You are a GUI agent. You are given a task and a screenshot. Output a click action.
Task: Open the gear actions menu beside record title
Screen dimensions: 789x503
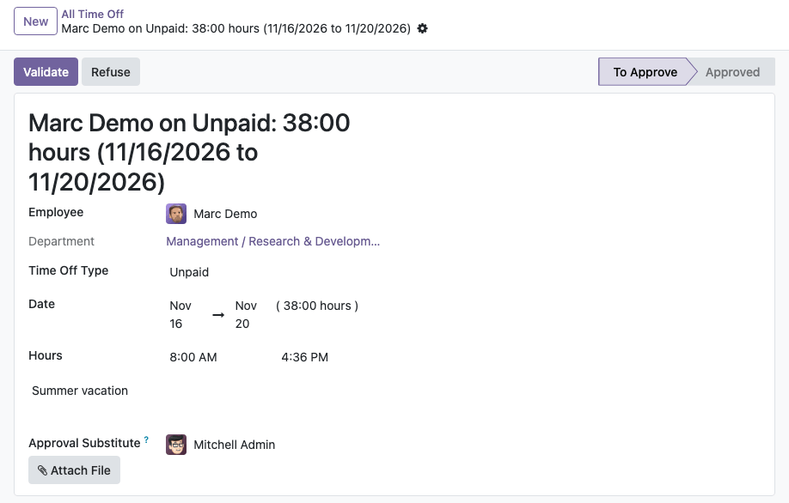click(x=423, y=28)
